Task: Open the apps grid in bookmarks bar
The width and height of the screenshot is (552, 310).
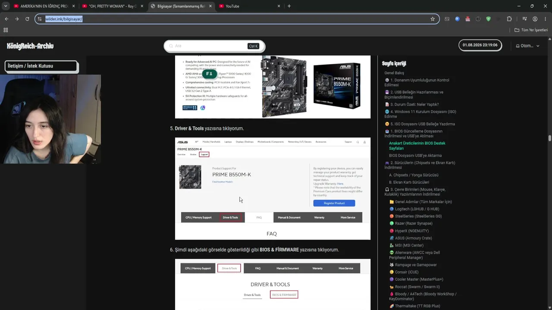Action: coord(6,30)
